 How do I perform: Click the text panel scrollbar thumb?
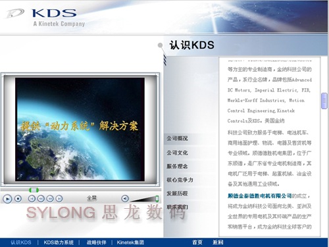pyautogui.click(x=324, y=101)
